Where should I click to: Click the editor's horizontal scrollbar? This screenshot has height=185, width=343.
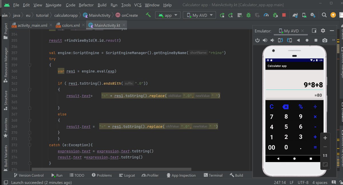(x=111, y=169)
